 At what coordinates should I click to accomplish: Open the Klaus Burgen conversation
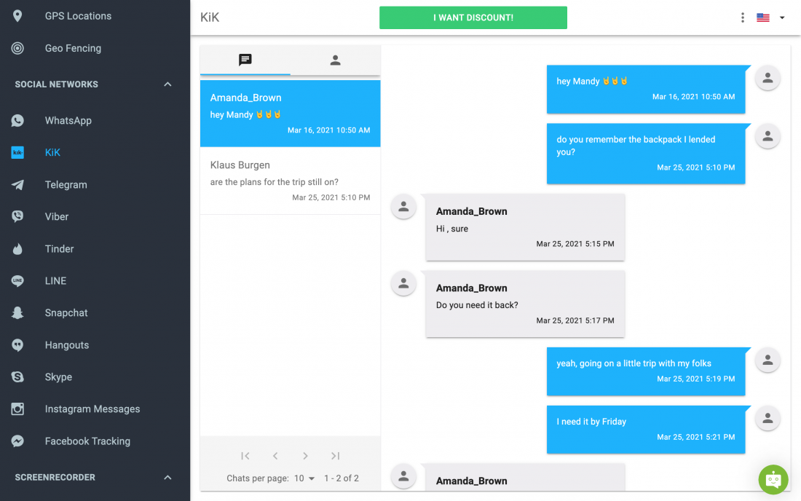coord(290,181)
